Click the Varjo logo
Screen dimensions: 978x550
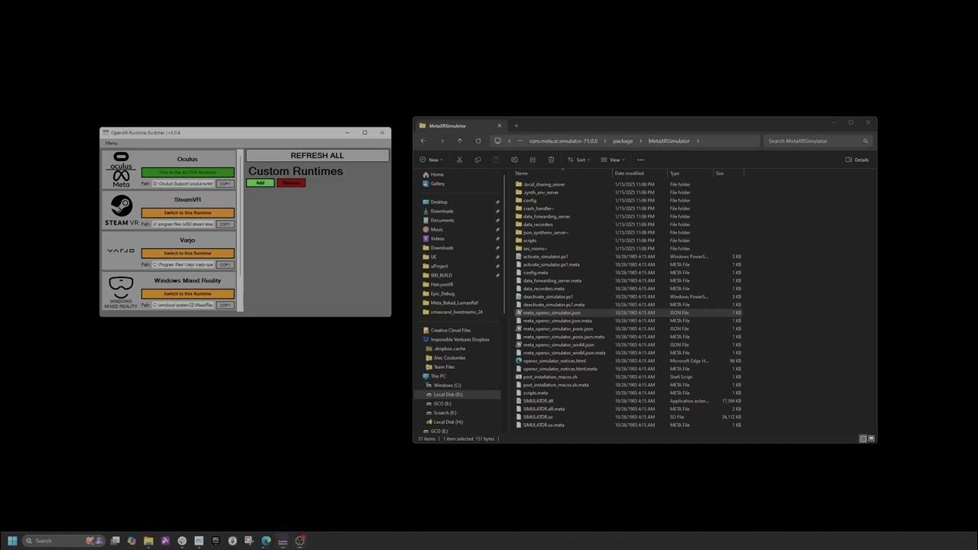point(121,251)
